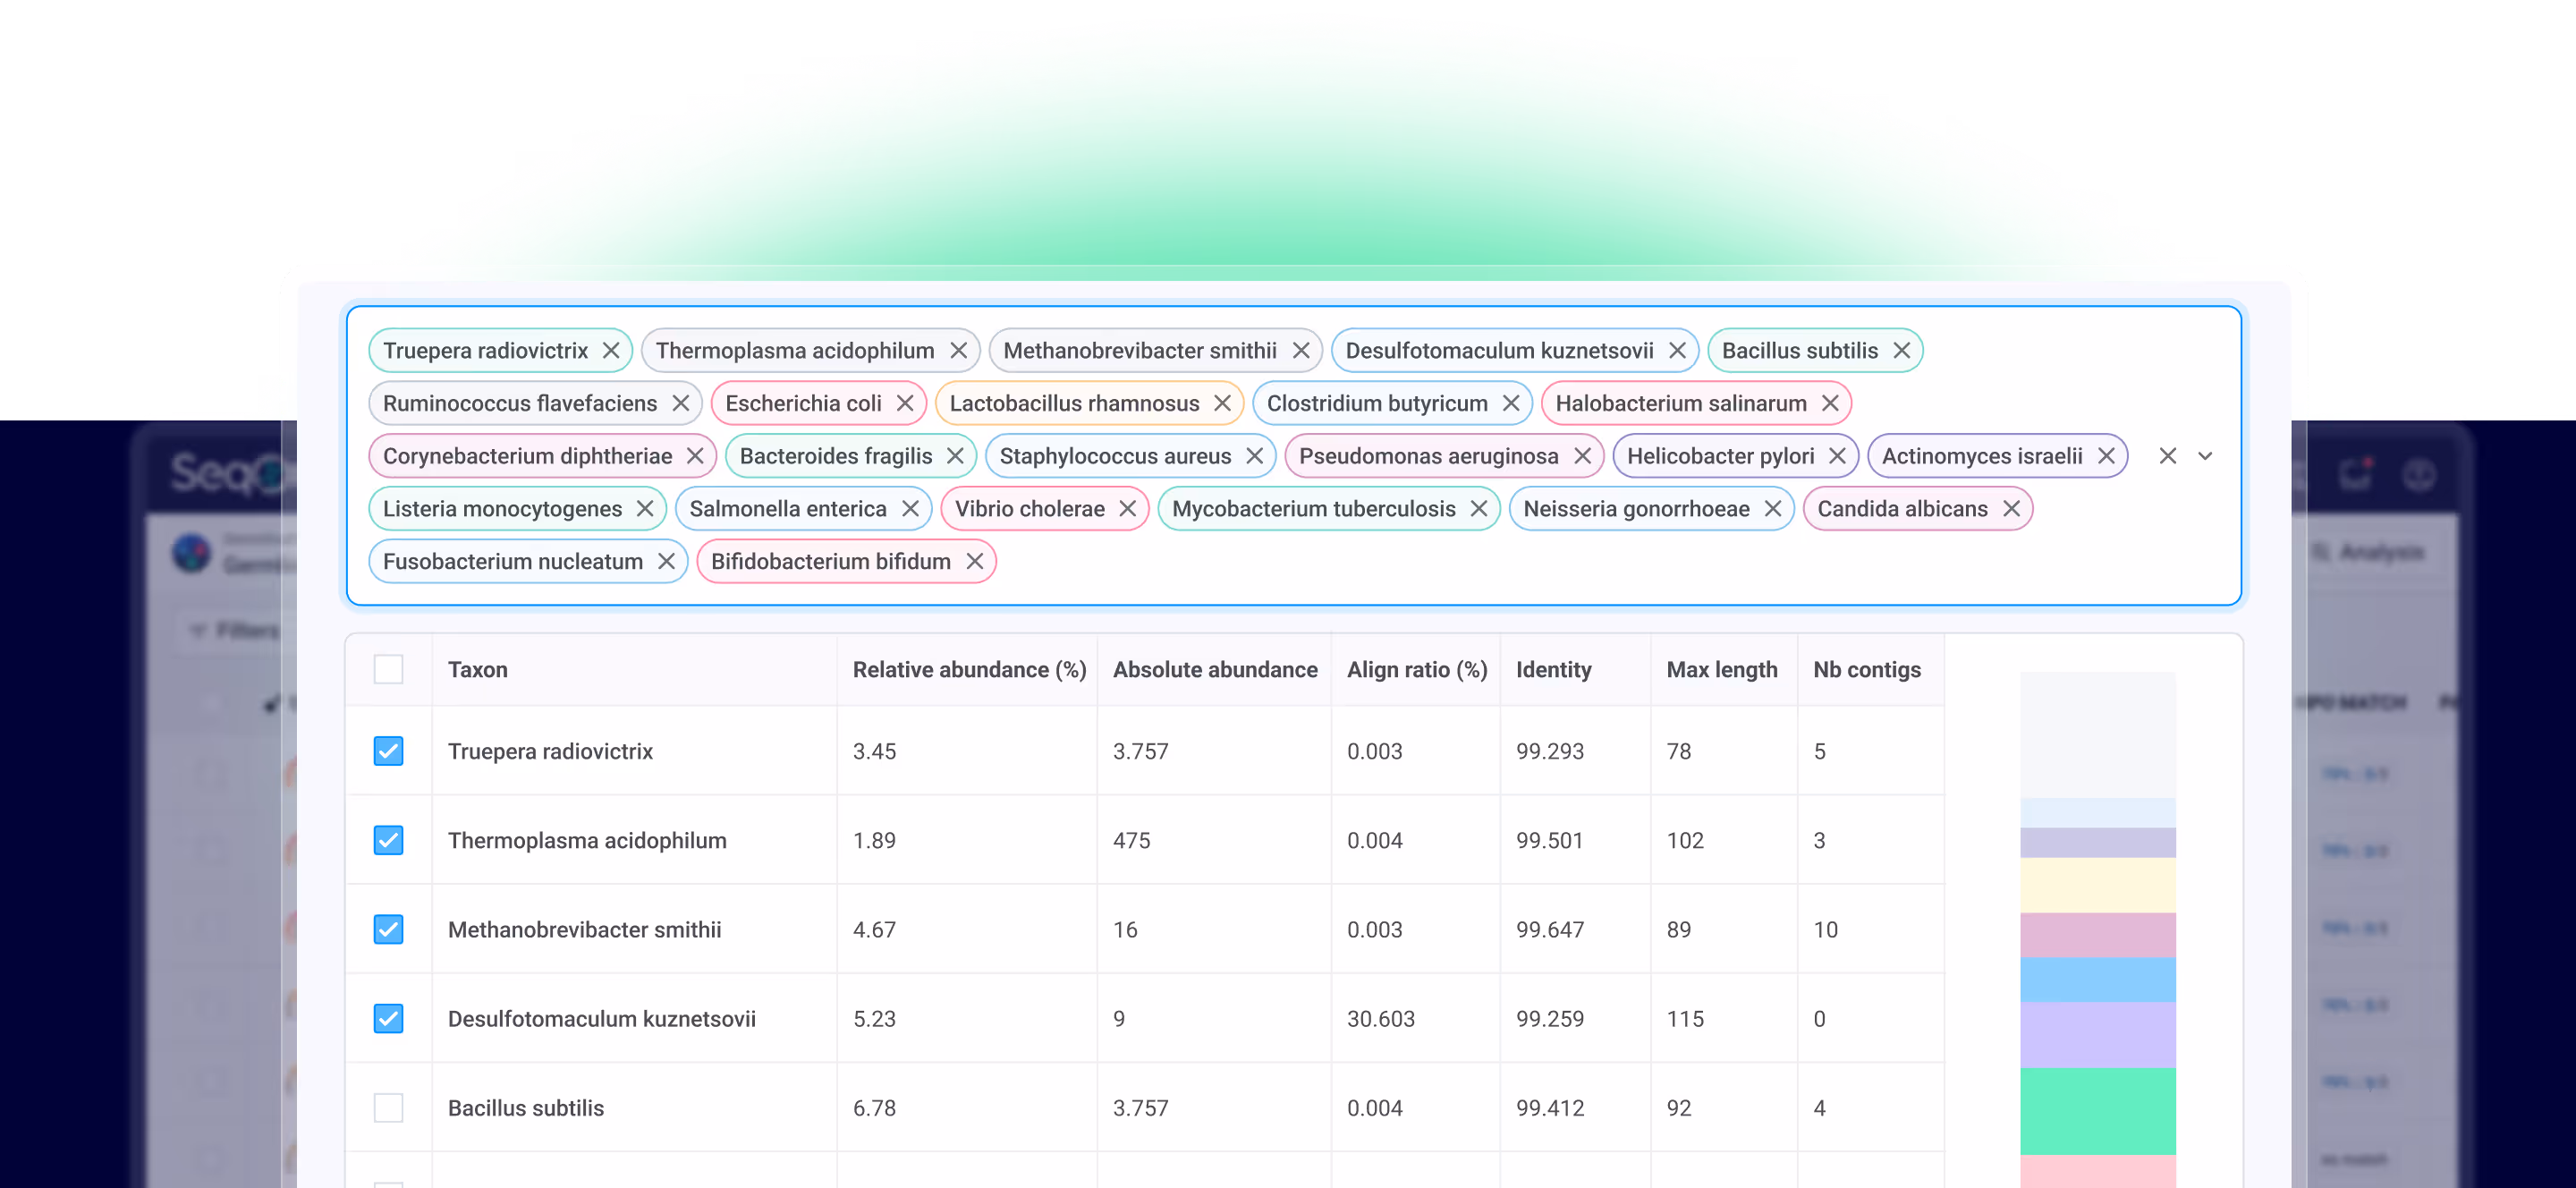Sort by Relative abundance (%) column
This screenshot has height=1188, width=2576.
coord(968,670)
